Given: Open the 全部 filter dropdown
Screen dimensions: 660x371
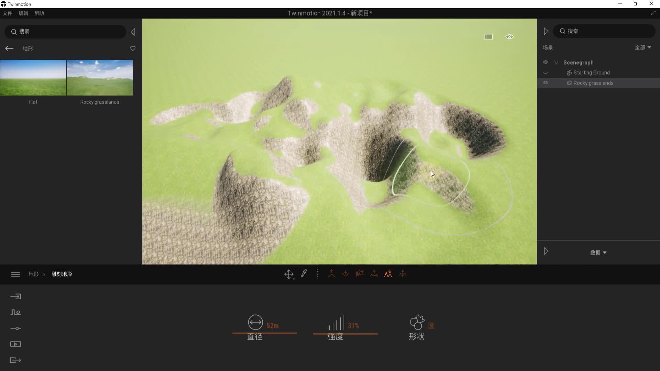Looking at the screenshot, I should click(x=643, y=47).
